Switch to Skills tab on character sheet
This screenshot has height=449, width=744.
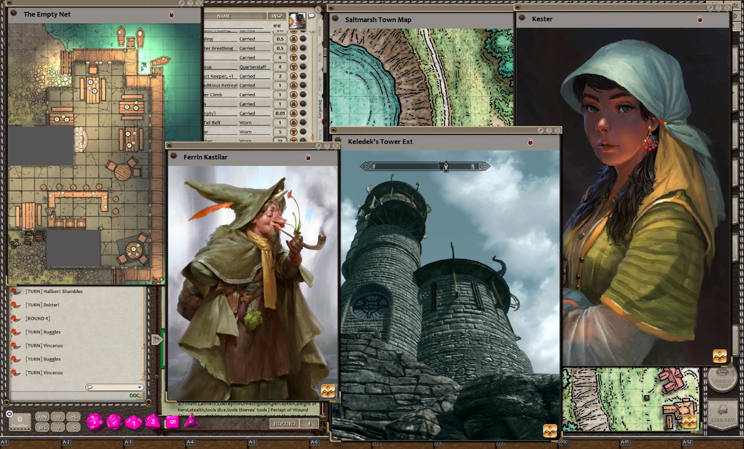[x=320, y=58]
